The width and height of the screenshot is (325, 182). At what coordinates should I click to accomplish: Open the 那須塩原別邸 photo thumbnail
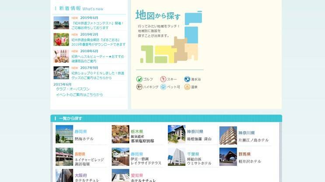pyautogui.click(x=120, y=134)
